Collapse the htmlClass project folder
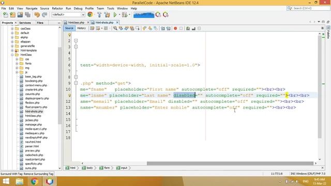331x186 pixels. click(12, 55)
